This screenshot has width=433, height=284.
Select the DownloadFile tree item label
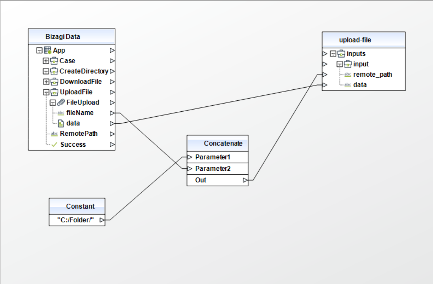(x=81, y=82)
